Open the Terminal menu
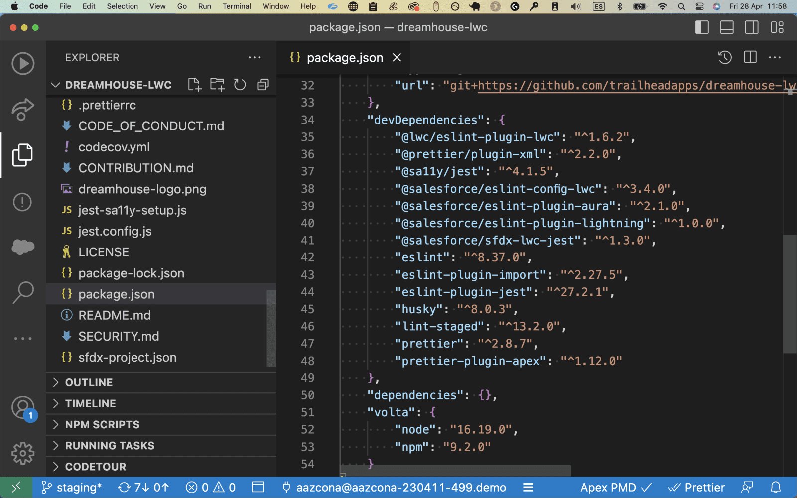The width and height of the screenshot is (797, 498). [x=237, y=6]
